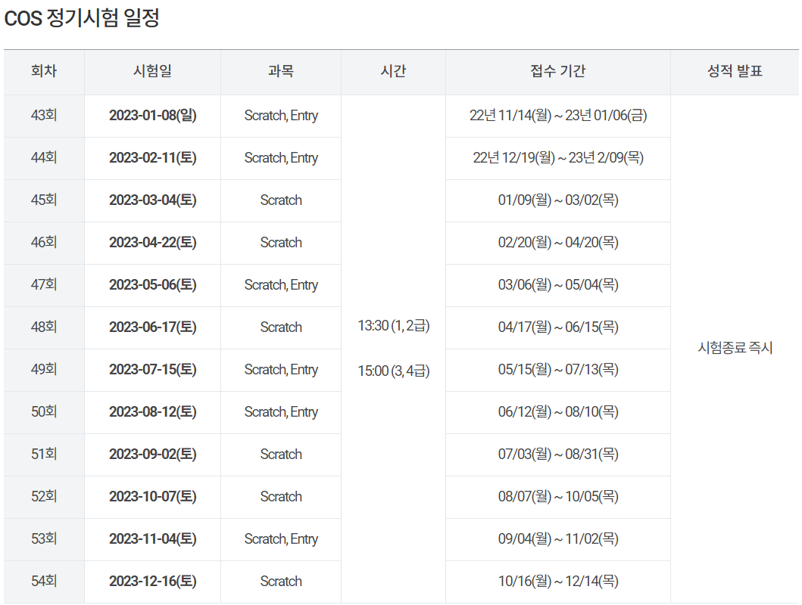Click the 성적 발표 column header

pos(734,72)
